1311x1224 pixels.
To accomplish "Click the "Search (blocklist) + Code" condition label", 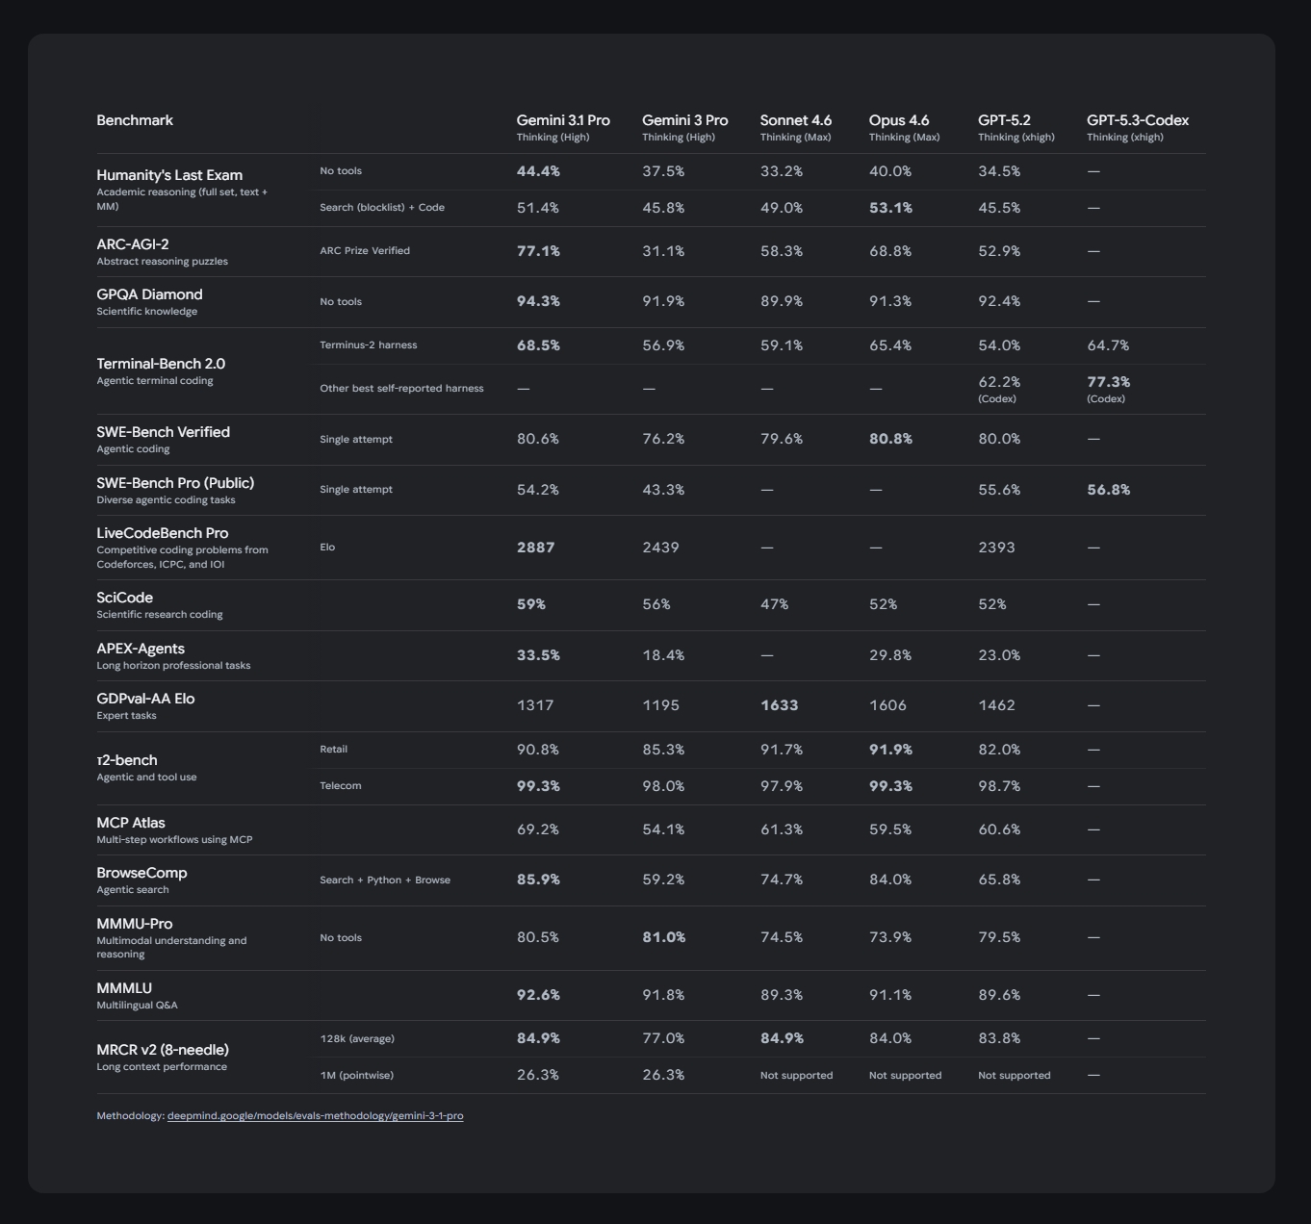I will click(382, 208).
